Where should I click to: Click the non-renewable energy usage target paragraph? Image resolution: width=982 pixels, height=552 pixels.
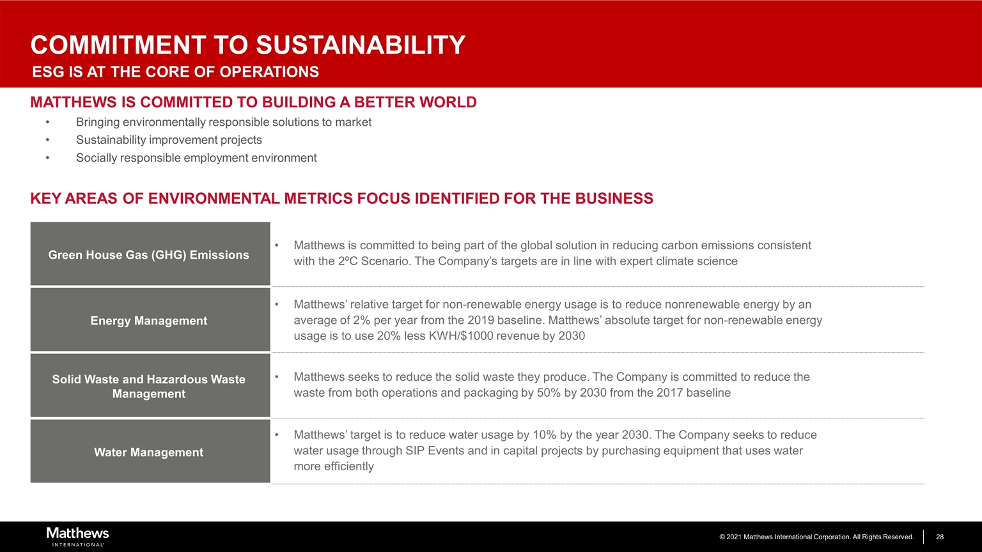tap(557, 320)
